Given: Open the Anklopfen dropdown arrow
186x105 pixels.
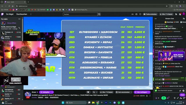Looking at the screenshot, I should click(x=52, y=92).
